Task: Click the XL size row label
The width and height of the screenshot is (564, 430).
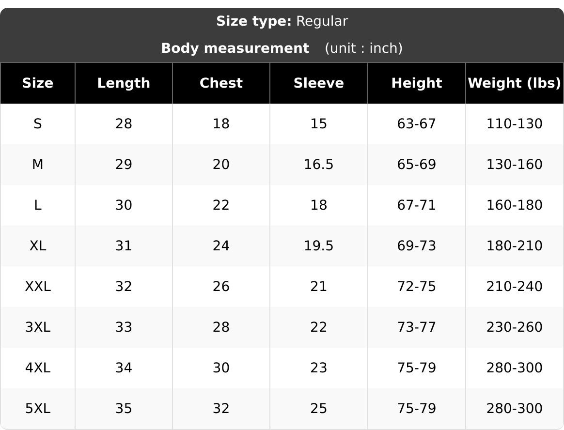Action: pyautogui.click(x=38, y=246)
